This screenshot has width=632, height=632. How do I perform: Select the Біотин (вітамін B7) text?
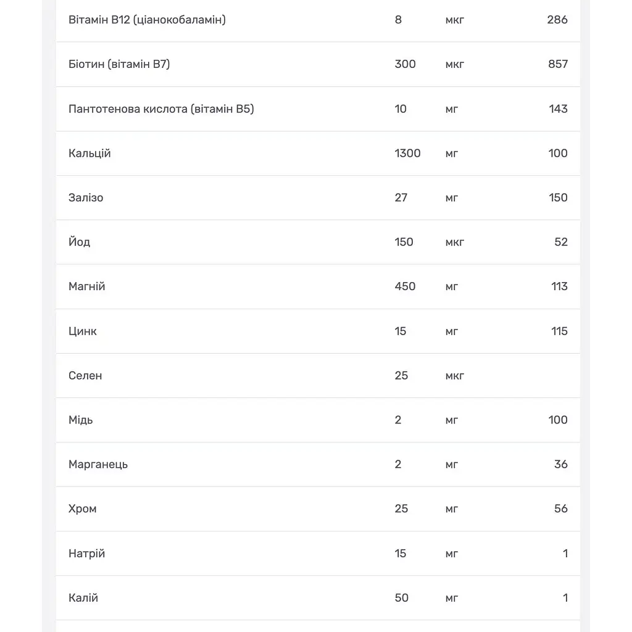(119, 64)
